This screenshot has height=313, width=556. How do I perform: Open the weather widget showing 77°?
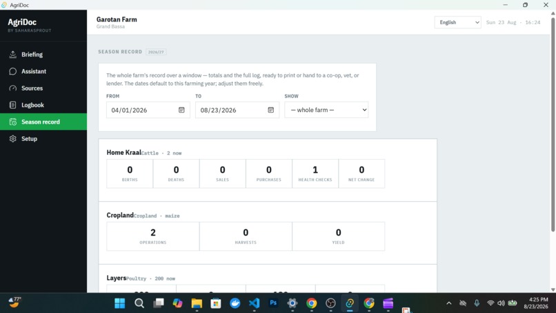click(x=14, y=303)
